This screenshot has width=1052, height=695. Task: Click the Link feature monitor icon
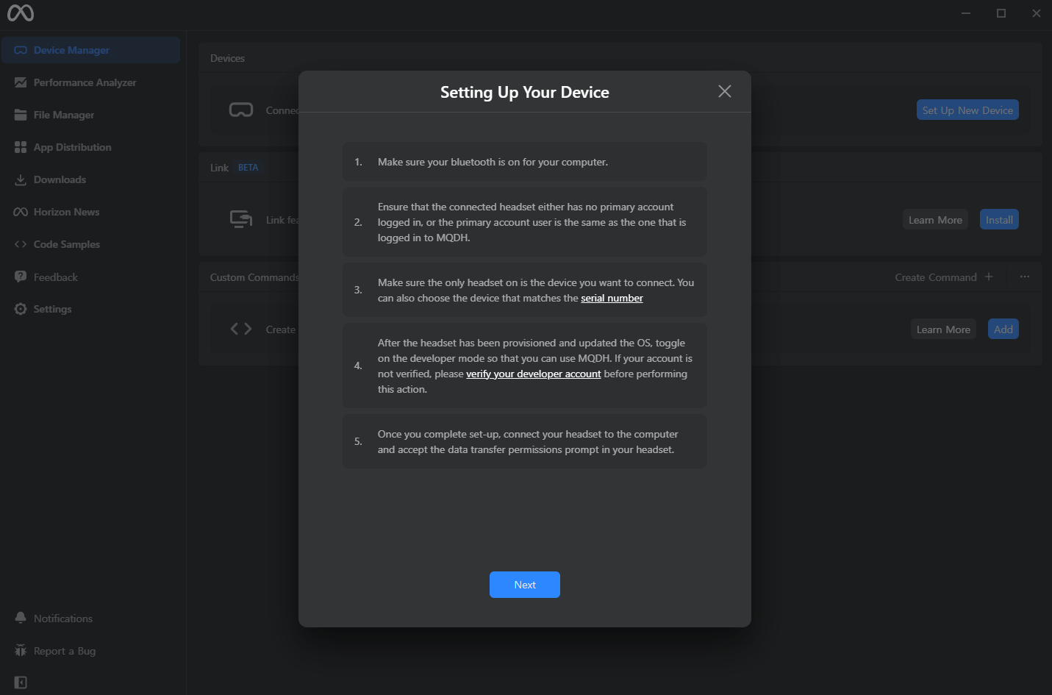coord(241,219)
